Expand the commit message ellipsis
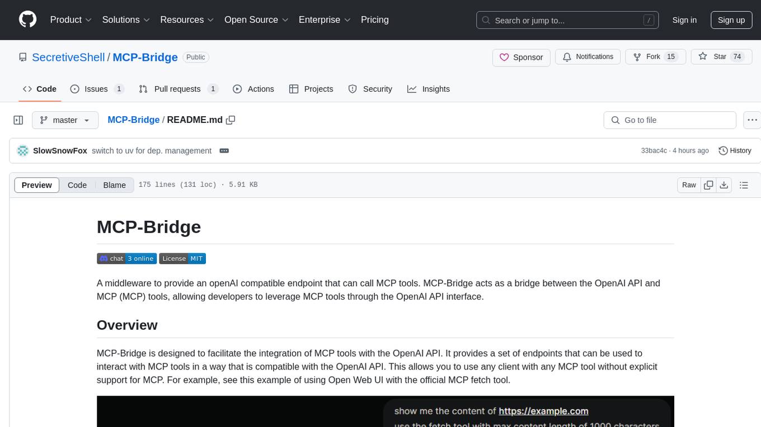Screen dimensions: 761x427 pyautogui.click(x=224, y=151)
